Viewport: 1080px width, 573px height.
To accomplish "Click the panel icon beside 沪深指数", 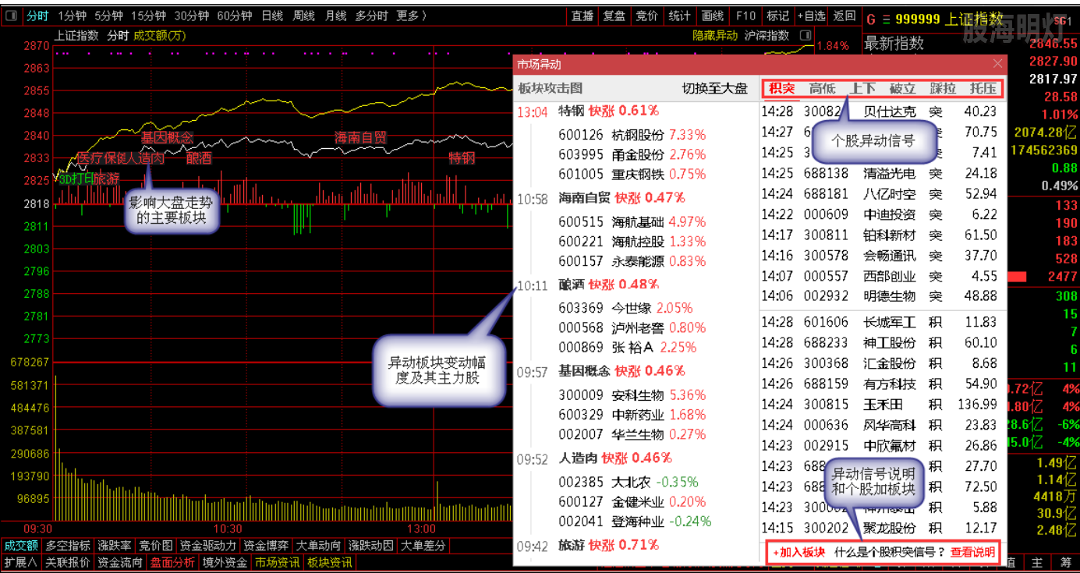I will pyautogui.click(x=806, y=36).
